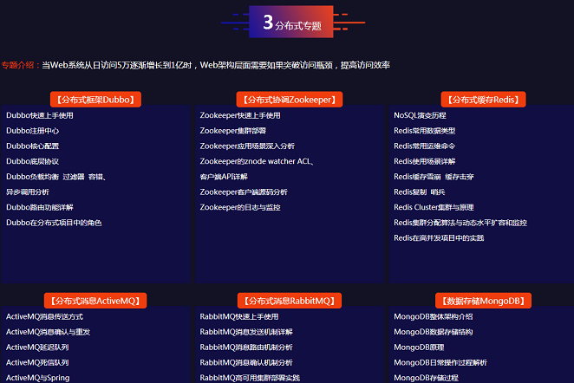Click Dubbo快速上手使用 row
Screen dimensions: 574x383
(40, 115)
